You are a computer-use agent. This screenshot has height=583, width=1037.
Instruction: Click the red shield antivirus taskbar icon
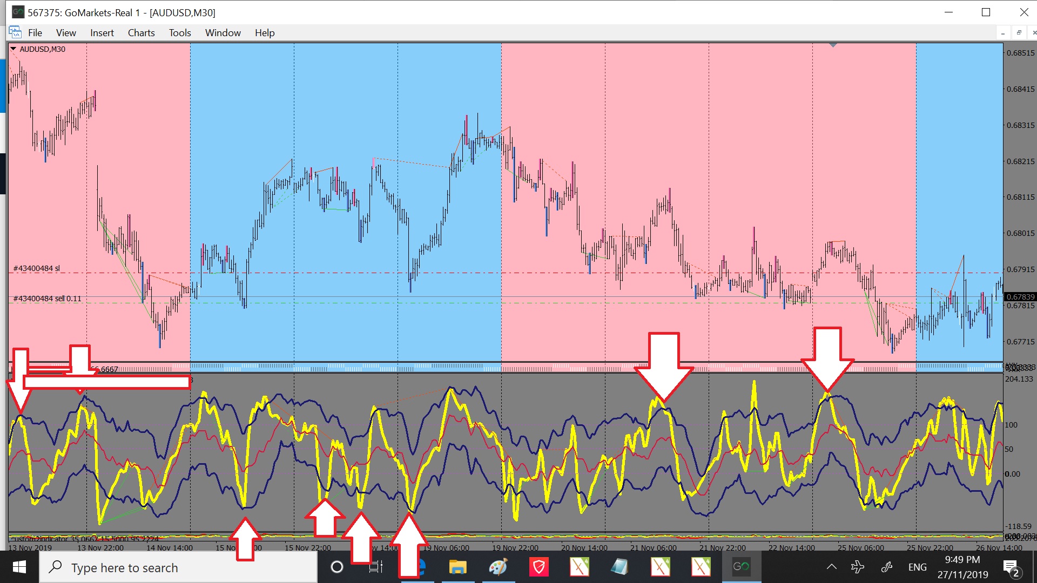538,567
